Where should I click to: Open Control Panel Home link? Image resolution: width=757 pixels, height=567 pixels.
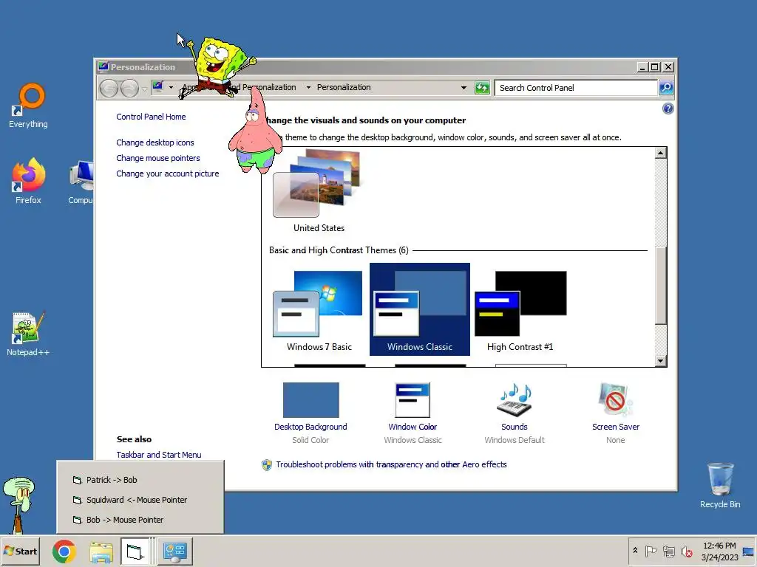tap(151, 117)
